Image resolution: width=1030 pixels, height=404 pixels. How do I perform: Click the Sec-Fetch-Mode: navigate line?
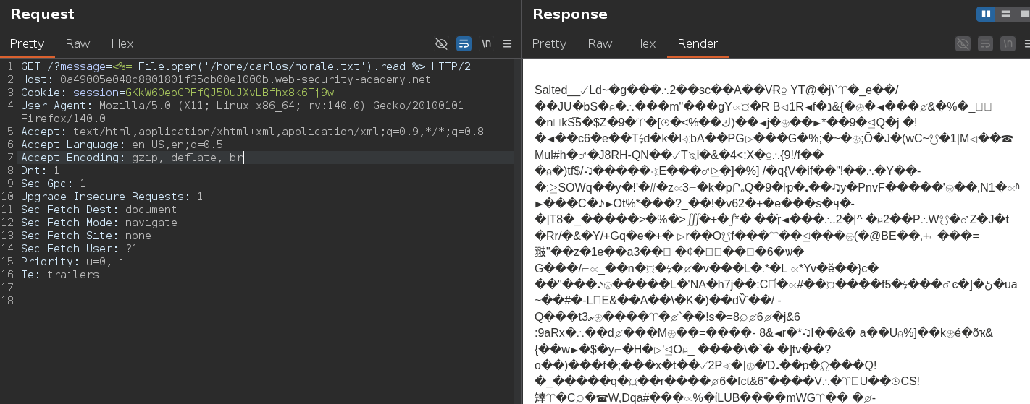coord(99,223)
